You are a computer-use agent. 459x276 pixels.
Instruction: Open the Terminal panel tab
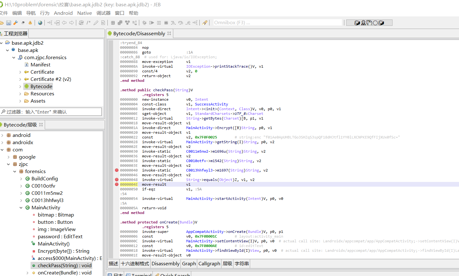tap(139, 274)
